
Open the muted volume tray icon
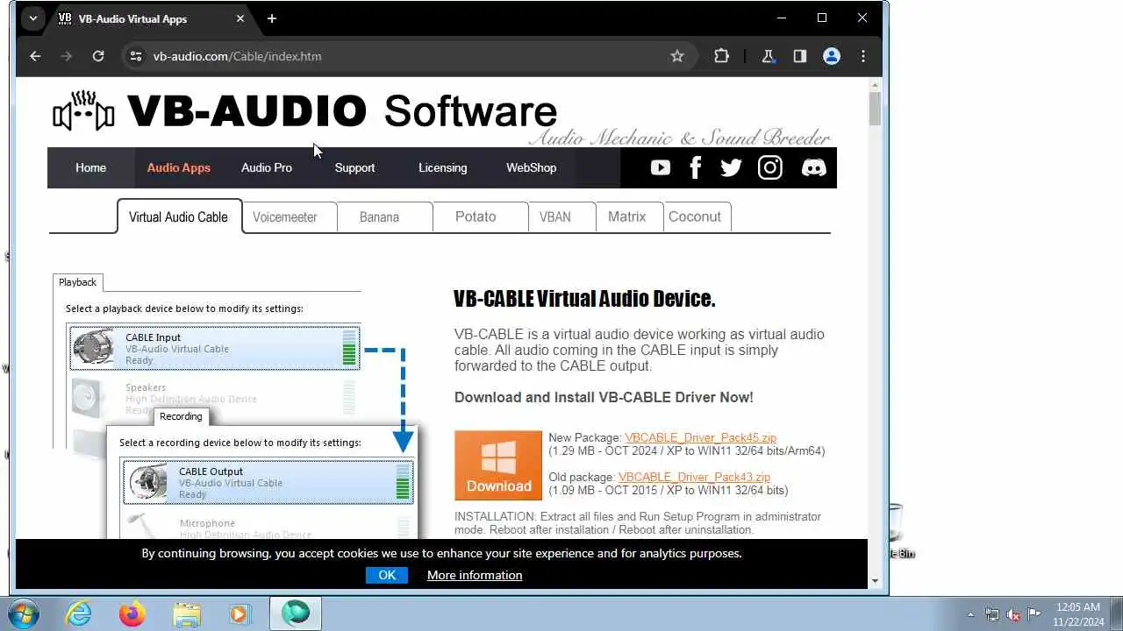(1013, 614)
